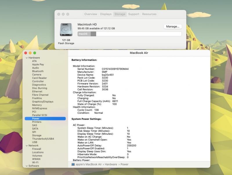Minimize the System Information window

click(30, 53)
